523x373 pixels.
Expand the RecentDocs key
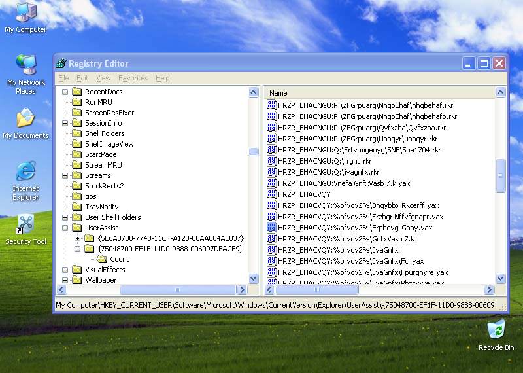coord(65,92)
